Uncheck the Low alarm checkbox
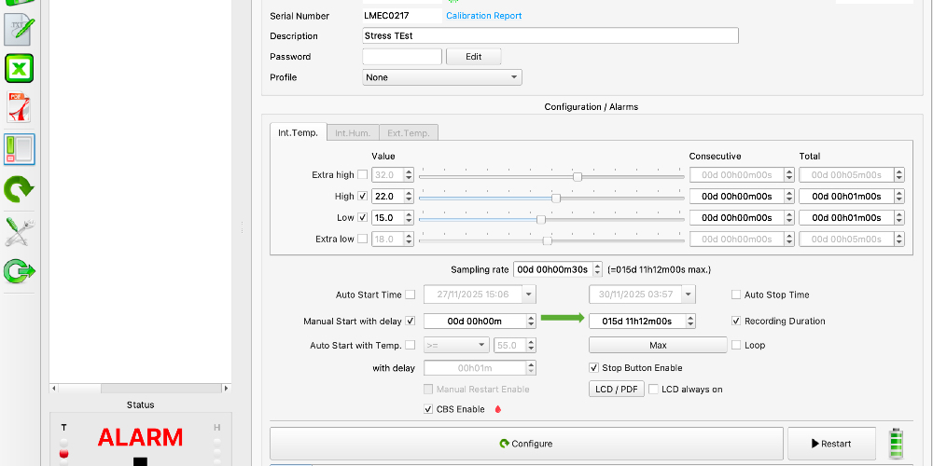The height and width of the screenshot is (466, 933). tap(362, 217)
